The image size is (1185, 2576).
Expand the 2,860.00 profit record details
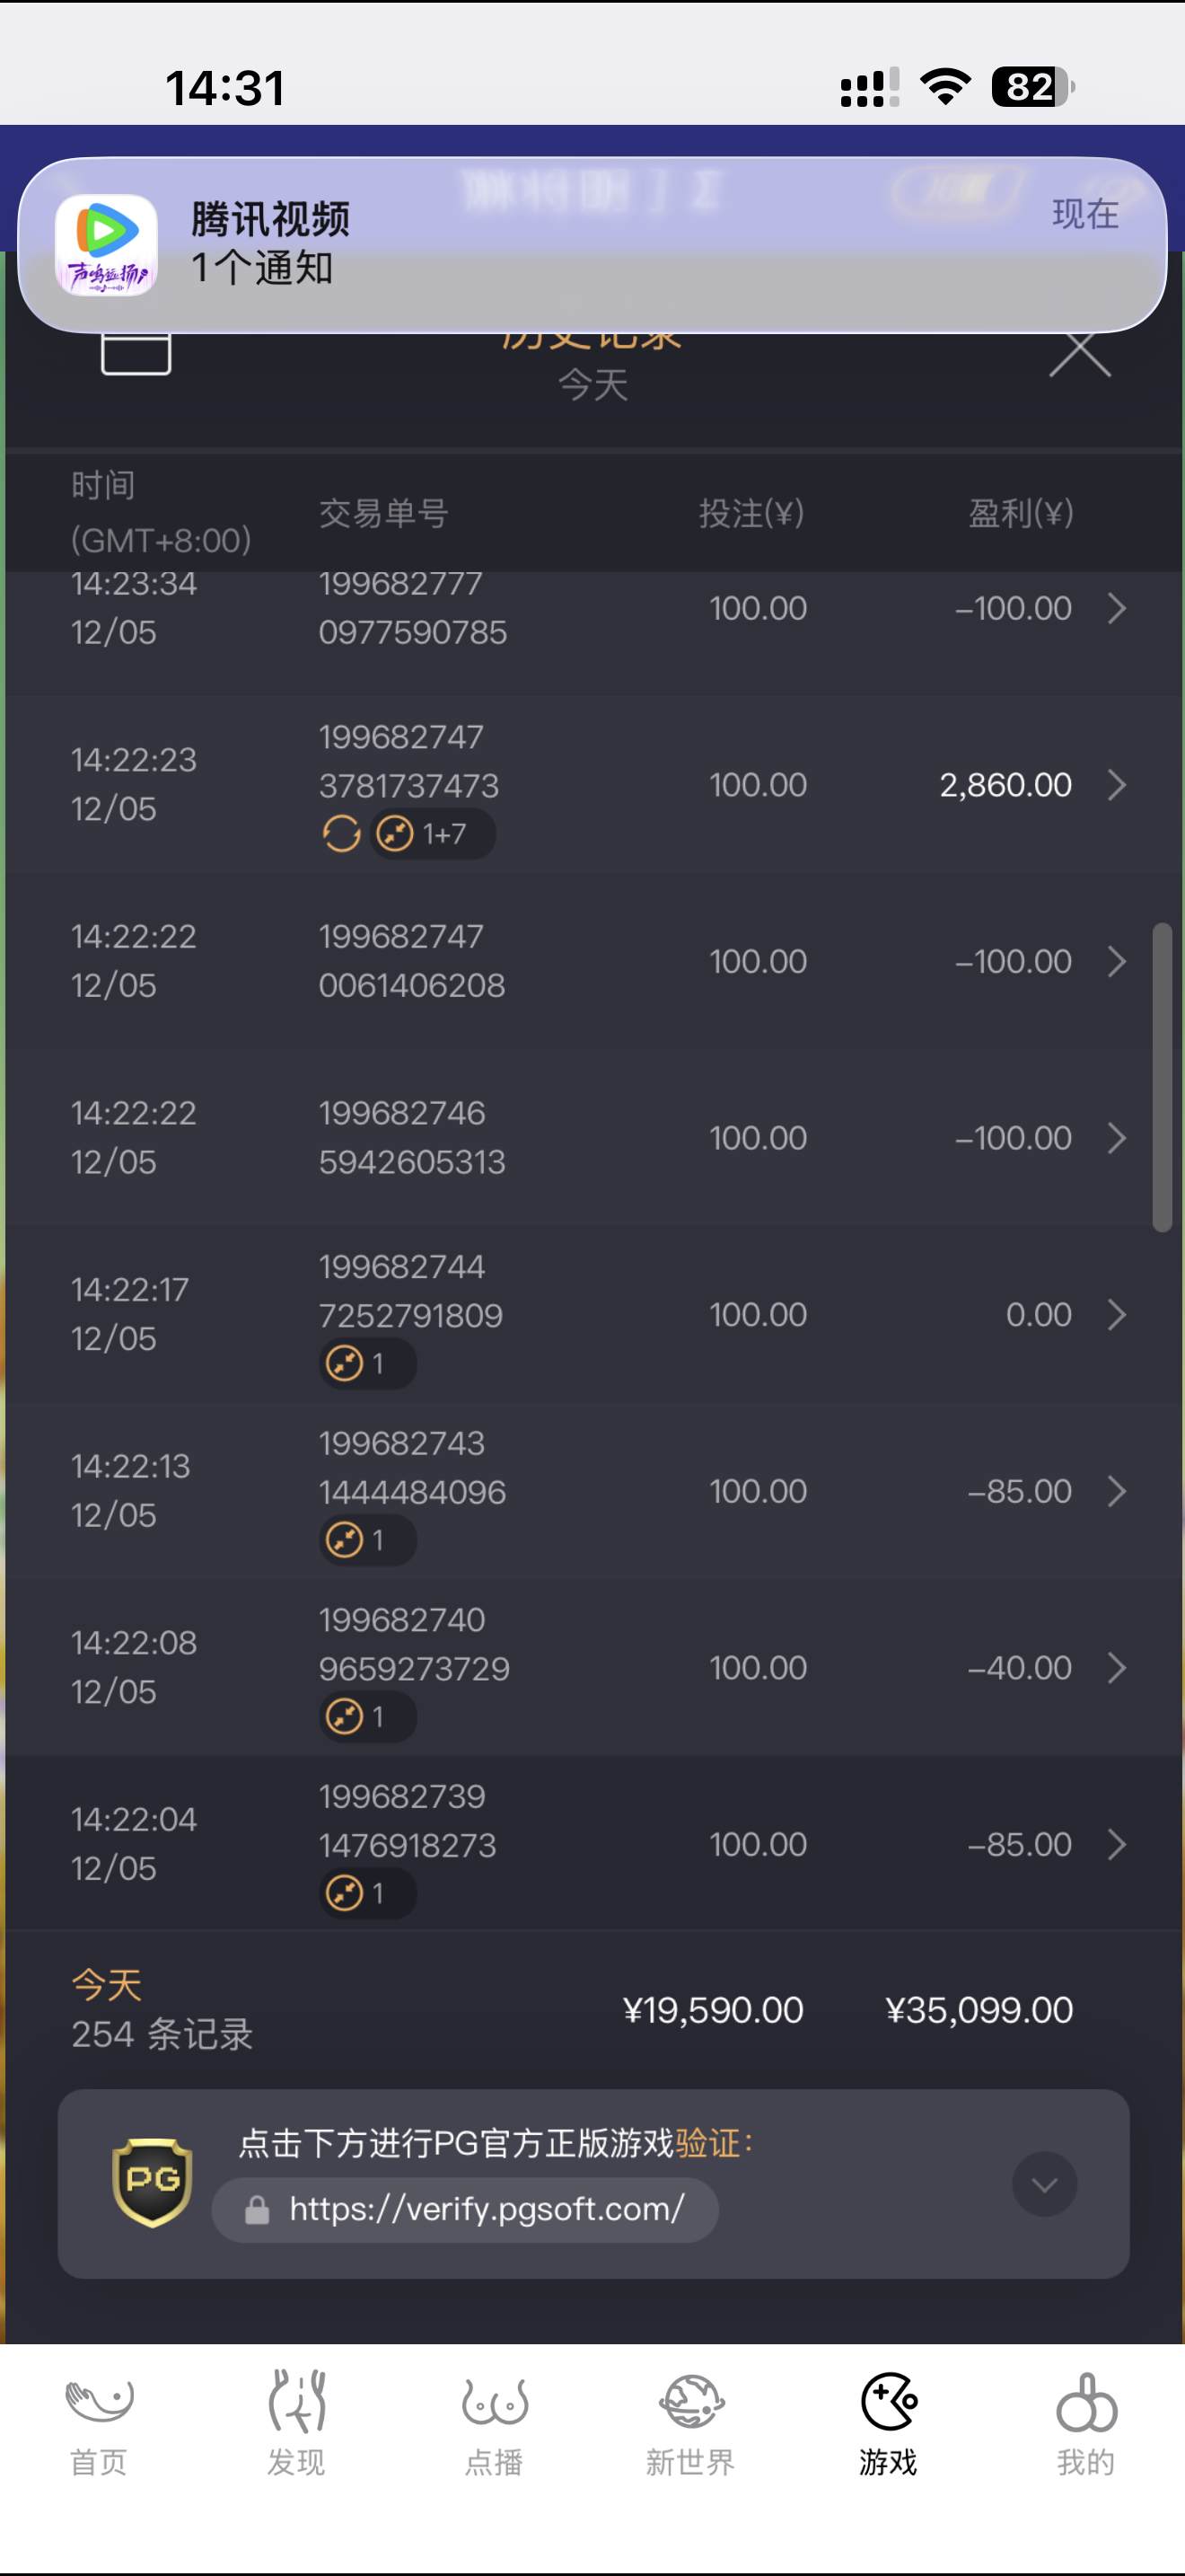tap(1117, 785)
